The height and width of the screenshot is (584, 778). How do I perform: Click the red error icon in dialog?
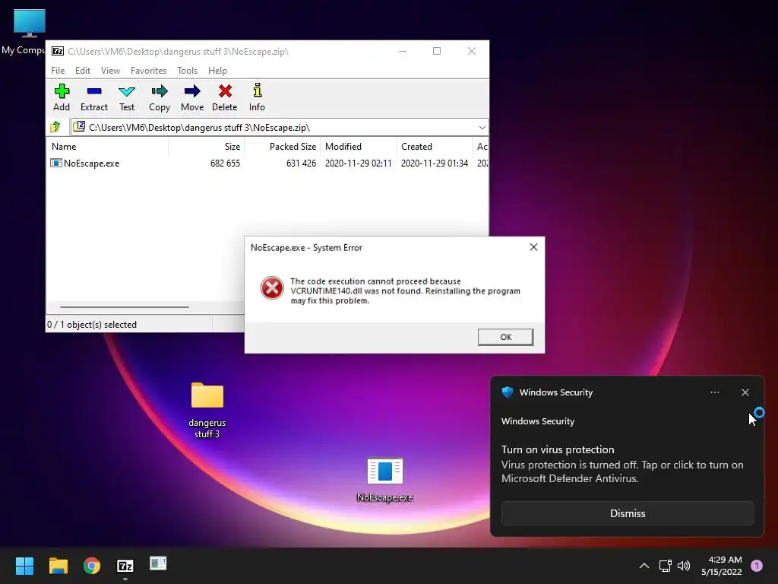coord(272,288)
